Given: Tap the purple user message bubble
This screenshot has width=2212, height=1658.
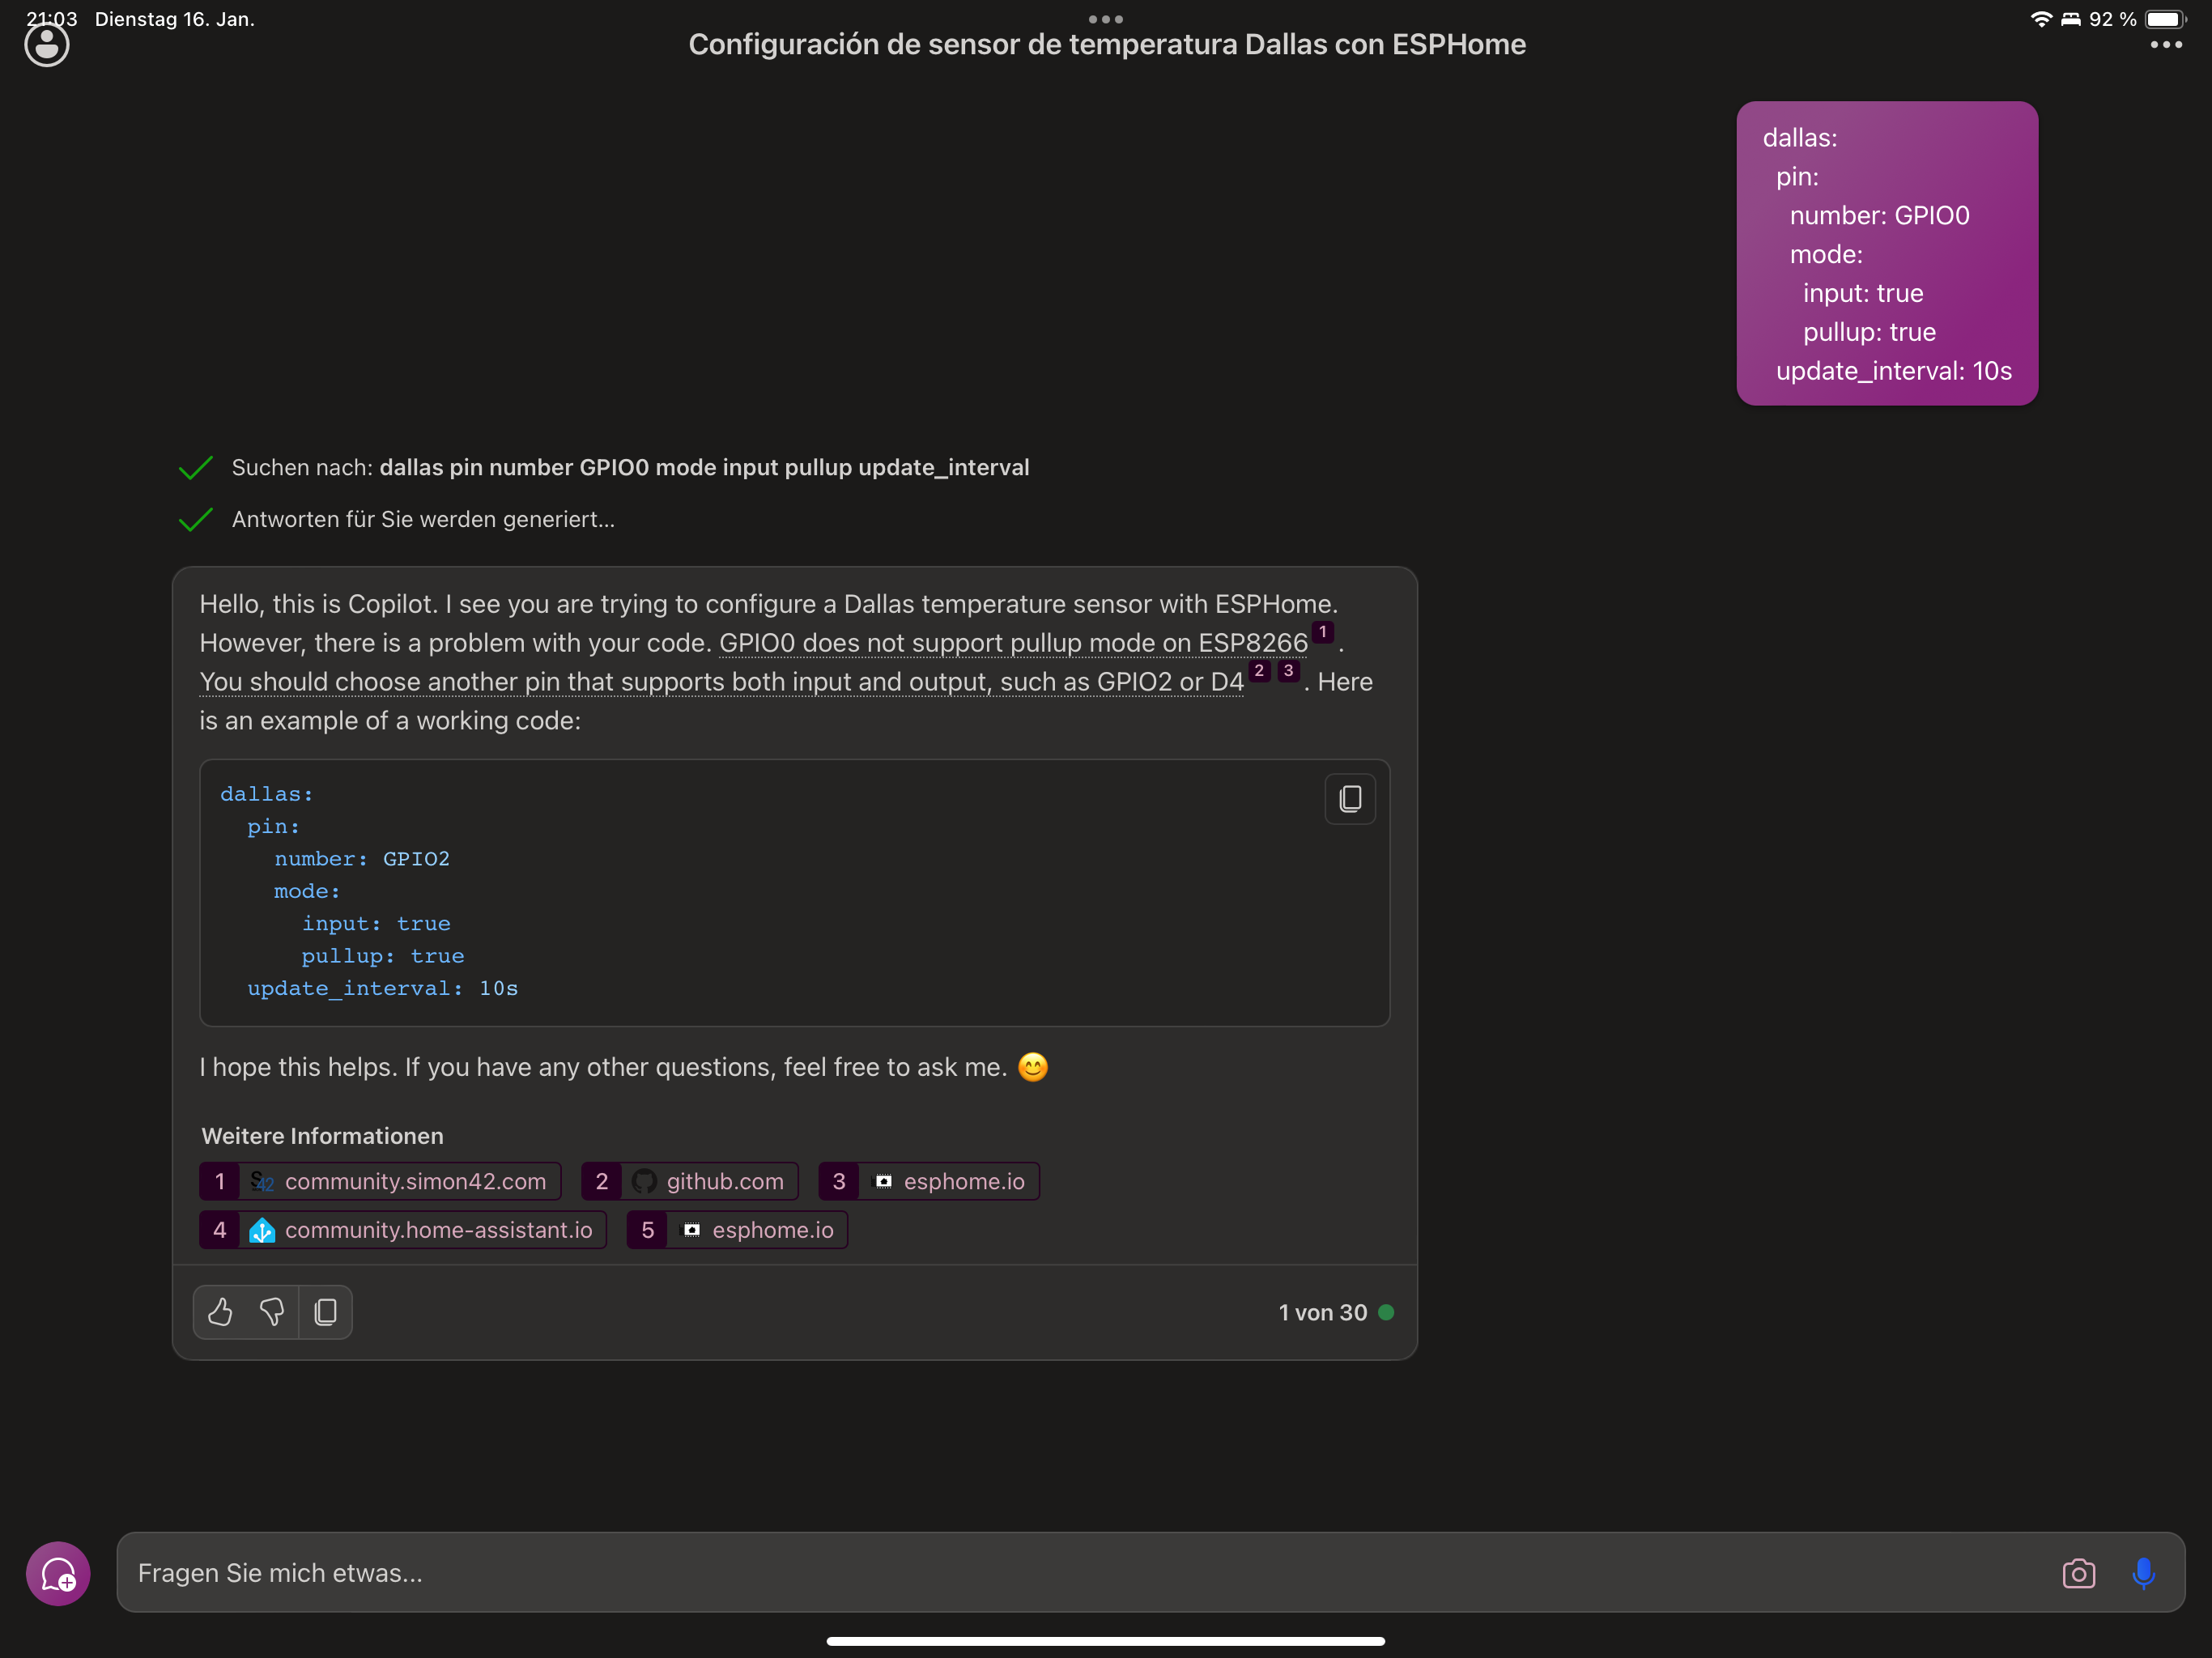Looking at the screenshot, I should click(1886, 253).
